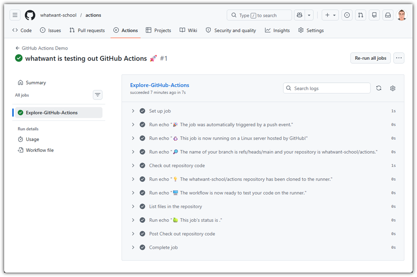
Task: Click the filter jobs icon button
Action: tap(98, 95)
